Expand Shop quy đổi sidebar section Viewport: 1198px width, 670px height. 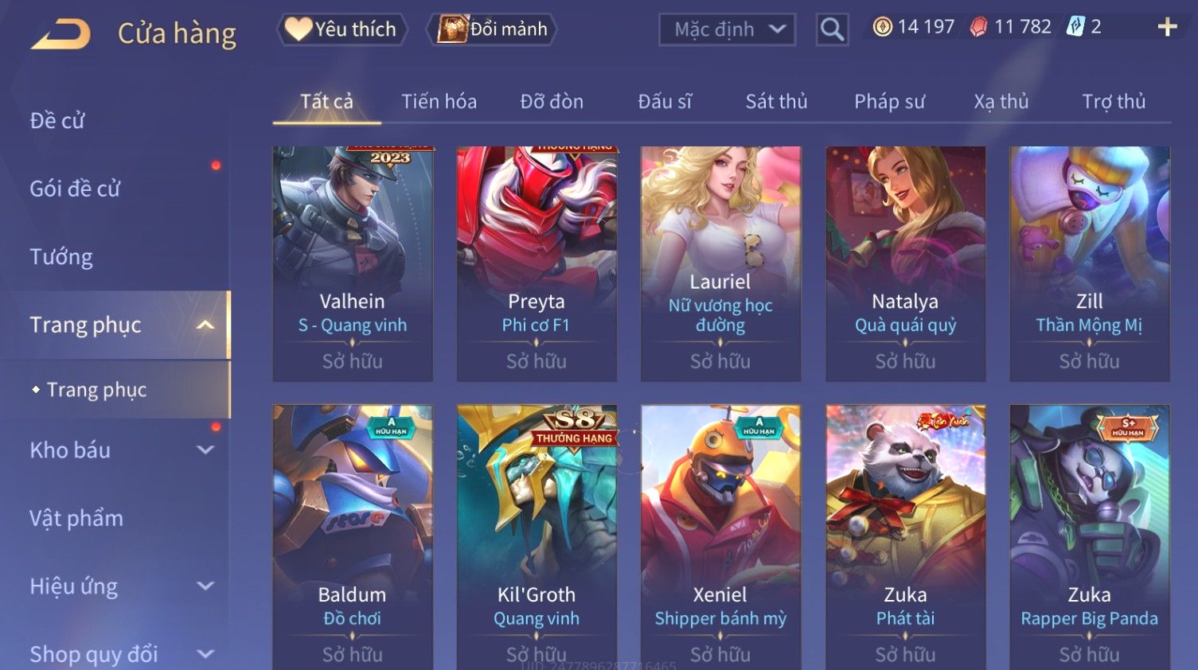pyautogui.click(x=205, y=654)
